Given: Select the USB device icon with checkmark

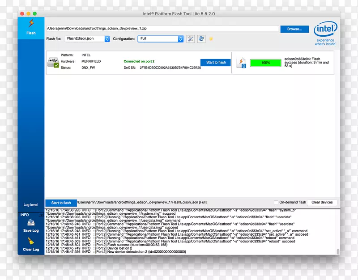Looking at the screenshot, I should 53,63.
